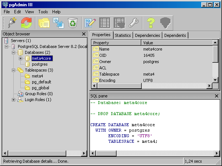Open the Help menu

(x=56, y=12)
